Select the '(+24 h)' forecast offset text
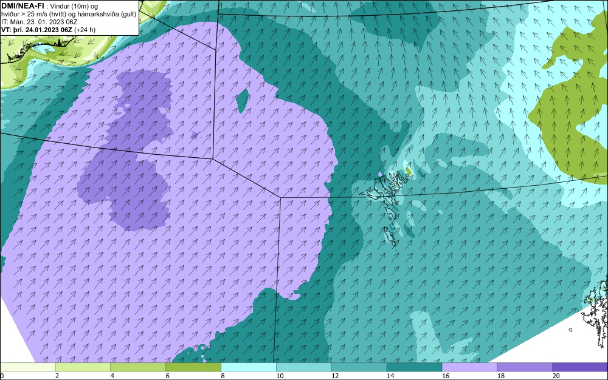This screenshot has width=608, height=380. point(85,30)
